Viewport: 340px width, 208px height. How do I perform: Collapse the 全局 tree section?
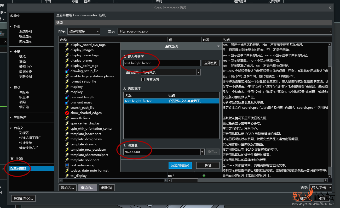point(11,52)
